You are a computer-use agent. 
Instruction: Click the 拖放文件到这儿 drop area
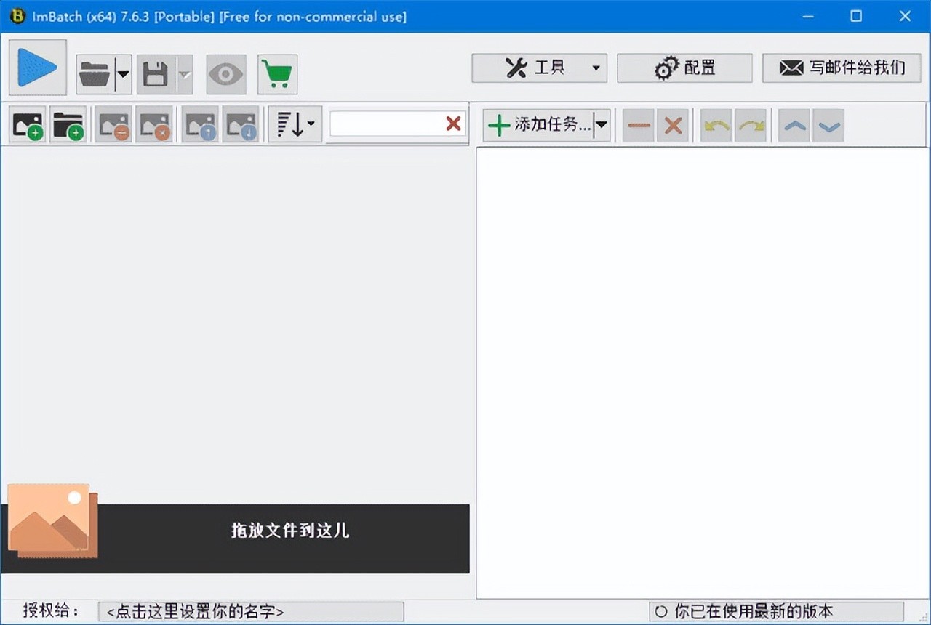[x=235, y=539]
